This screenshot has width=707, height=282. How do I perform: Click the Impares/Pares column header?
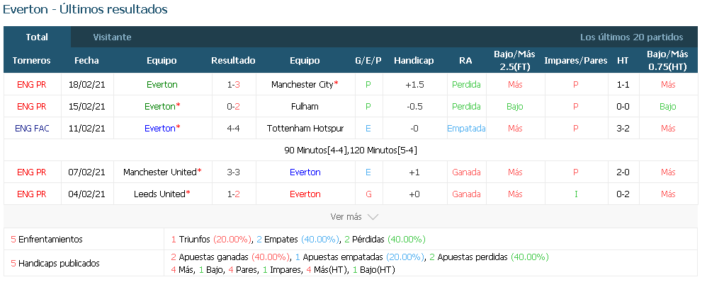[x=576, y=61]
